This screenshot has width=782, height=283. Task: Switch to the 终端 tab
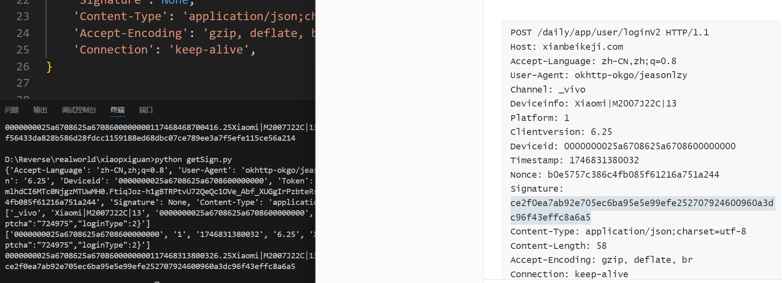[118, 110]
